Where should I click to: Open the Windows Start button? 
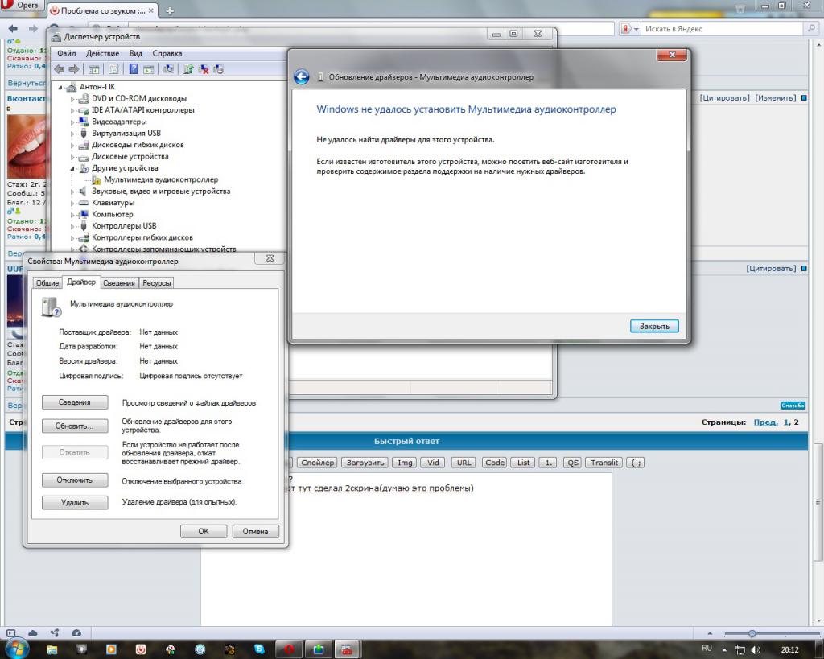pyautogui.click(x=17, y=648)
